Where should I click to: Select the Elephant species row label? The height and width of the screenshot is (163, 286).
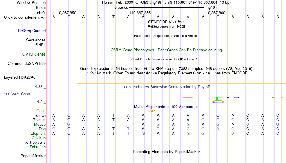[38, 133]
